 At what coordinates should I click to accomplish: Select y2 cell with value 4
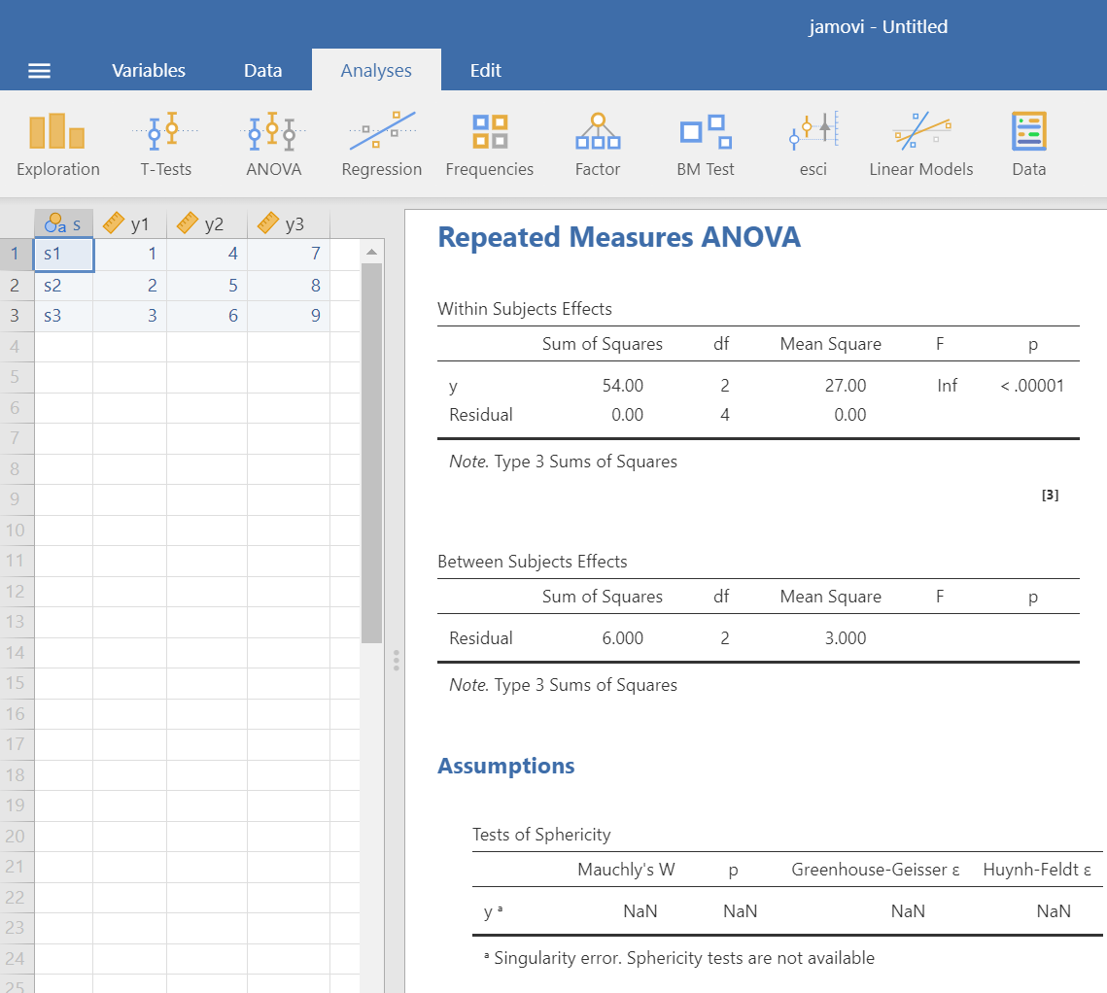coord(207,255)
